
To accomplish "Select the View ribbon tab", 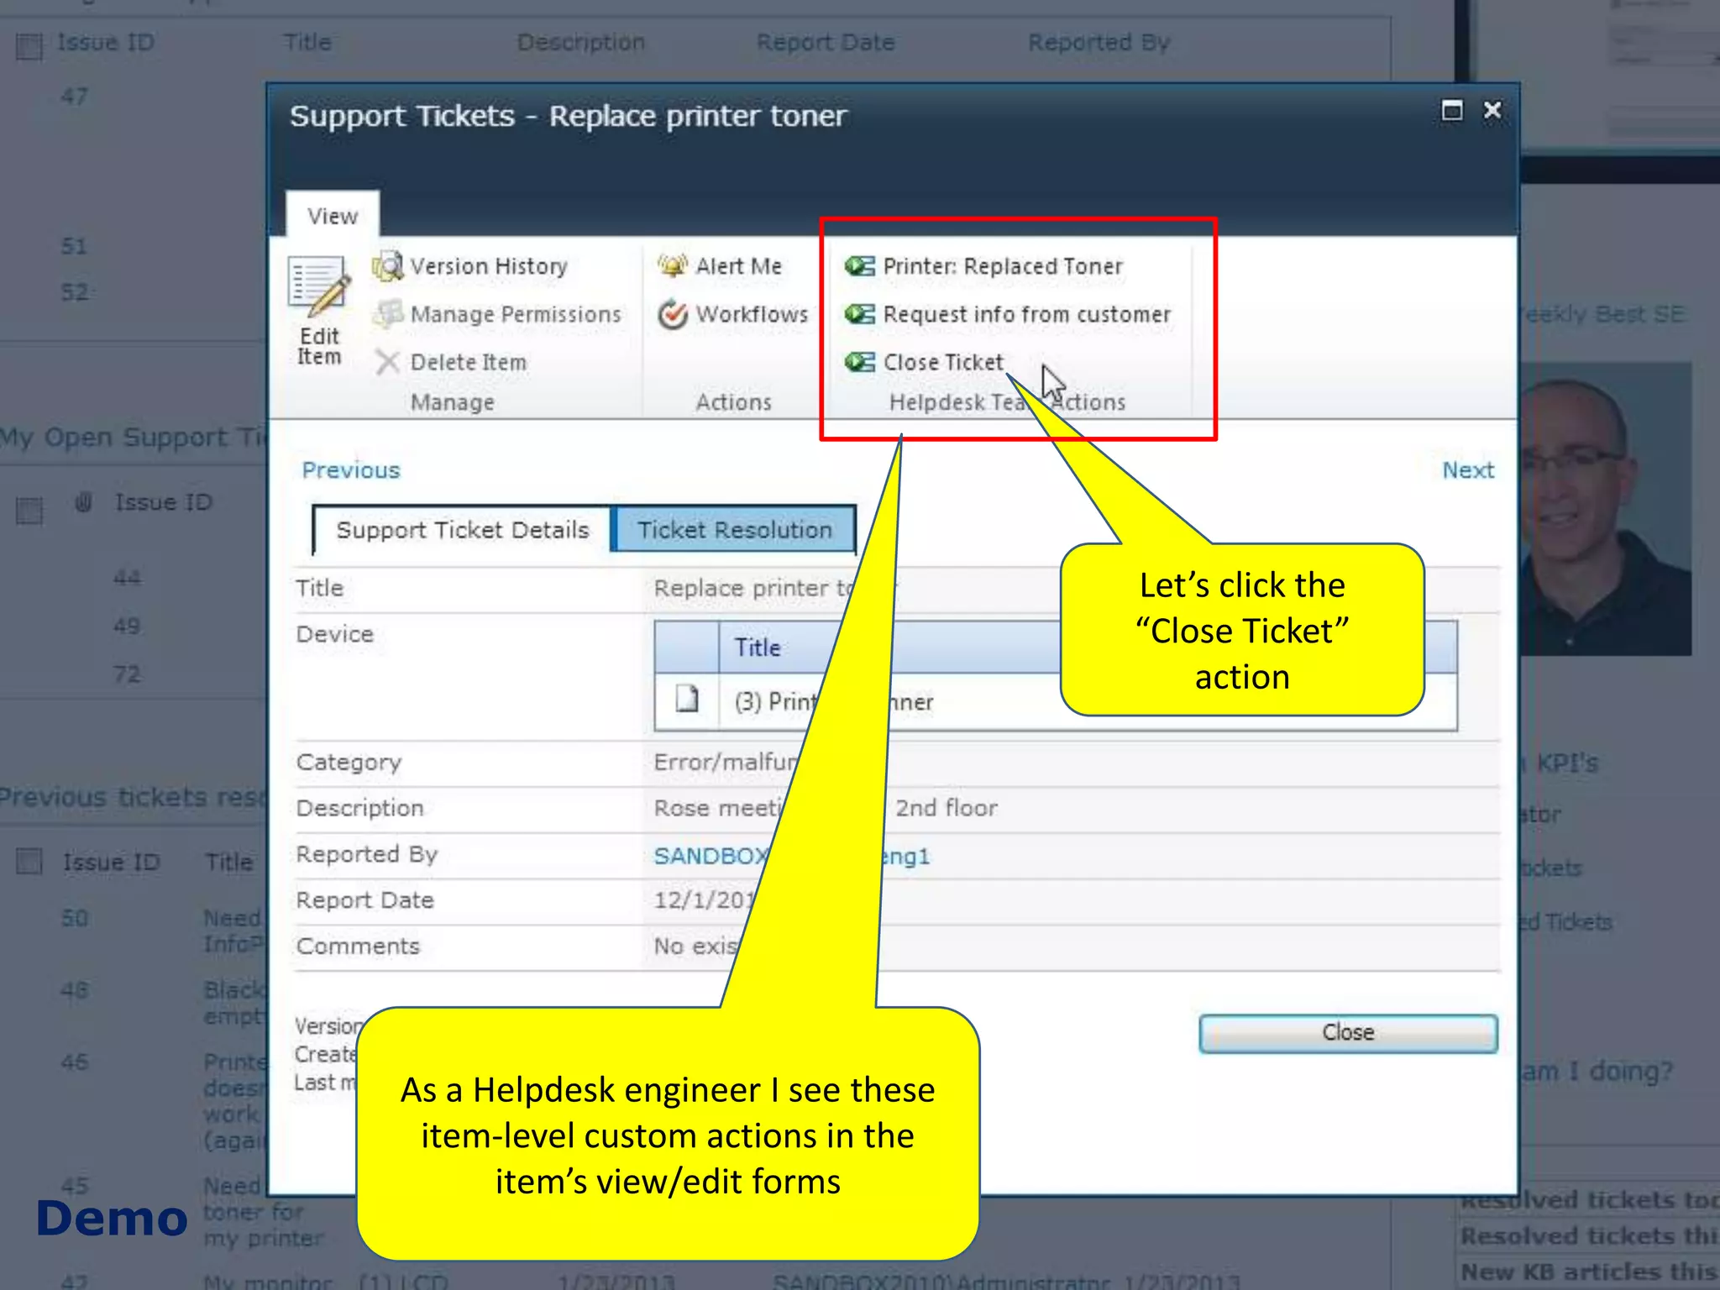I will click(x=333, y=216).
